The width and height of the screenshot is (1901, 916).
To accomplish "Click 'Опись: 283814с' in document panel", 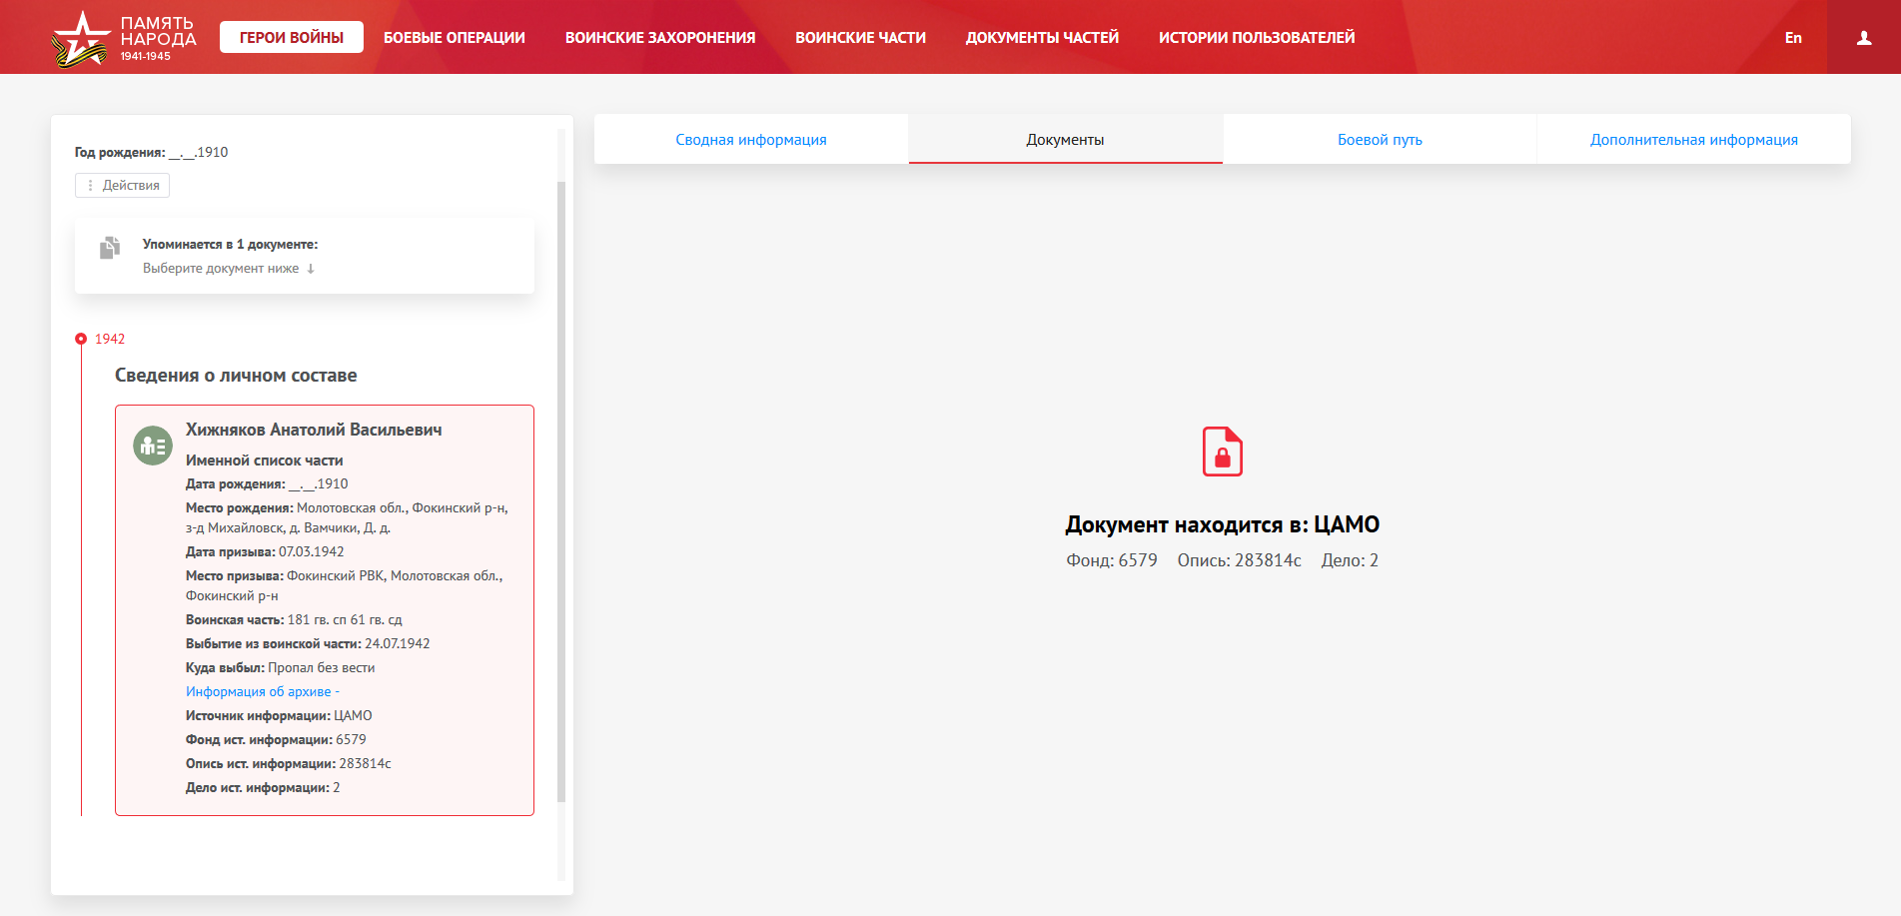I will coord(1239,560).
